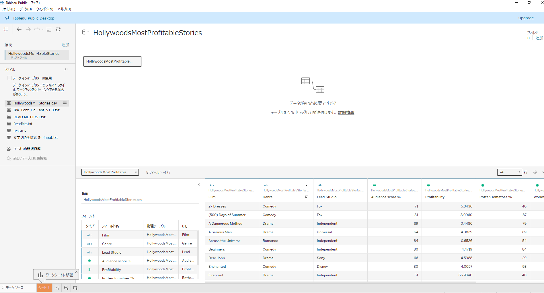Click the arrow inside the row count field
Image resolution: width=544 pixels, height=293 pixels.
[518, 172]
